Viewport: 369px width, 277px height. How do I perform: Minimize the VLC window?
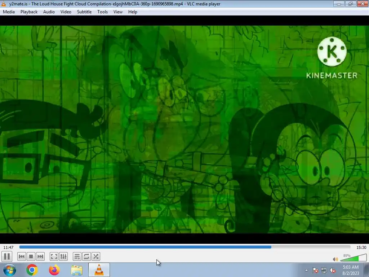click(x=339, y=4)
